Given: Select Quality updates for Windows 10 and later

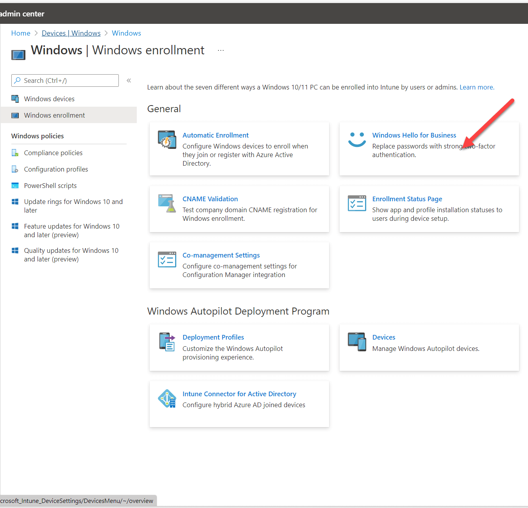Looking at the screenshot, I should (71, 254).
